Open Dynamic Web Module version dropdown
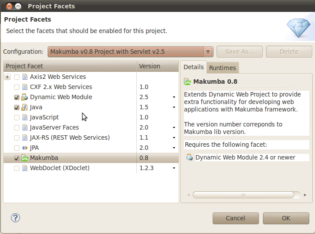315x234 pixels. tap(174, 97)
